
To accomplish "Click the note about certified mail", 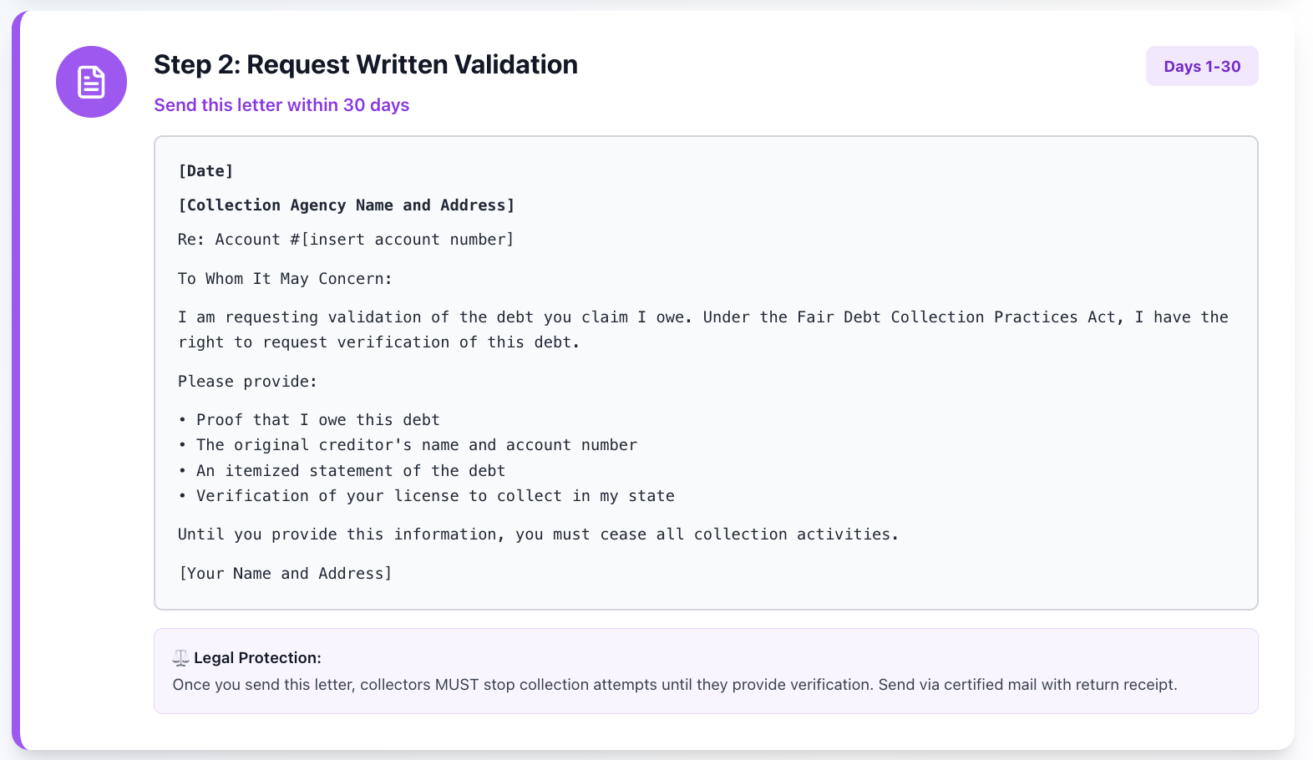I will 675,685.
